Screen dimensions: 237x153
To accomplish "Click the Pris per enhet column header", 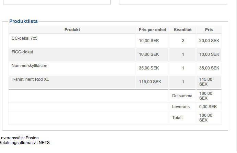I will (152, 30).
